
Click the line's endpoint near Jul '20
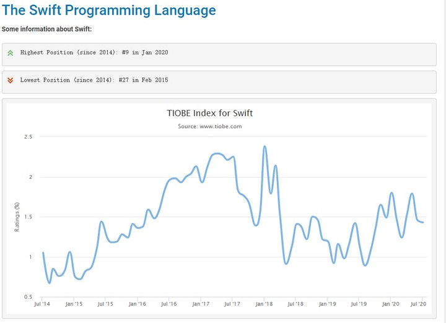point(423,222)
